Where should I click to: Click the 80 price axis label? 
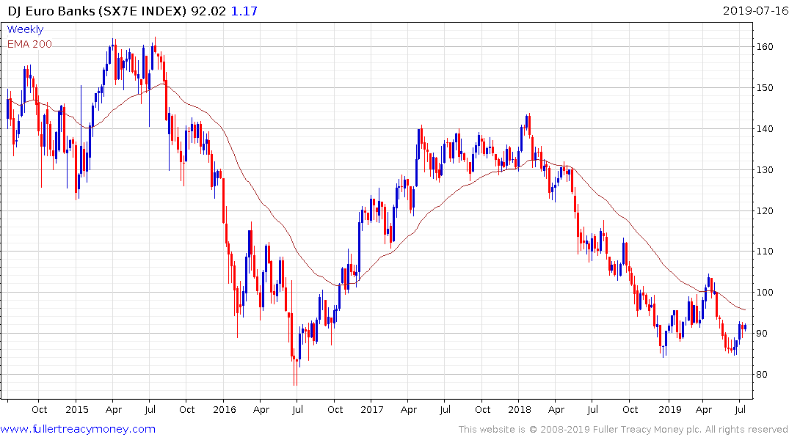(x=762, y=374)
